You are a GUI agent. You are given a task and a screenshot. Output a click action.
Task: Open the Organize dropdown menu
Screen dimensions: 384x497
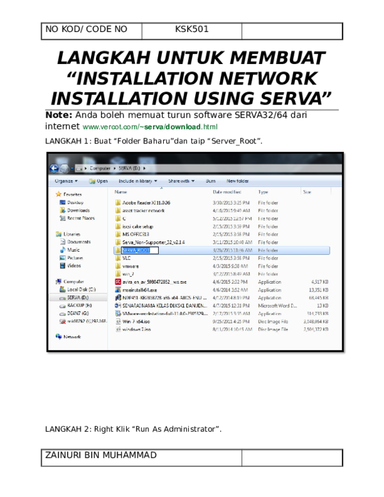[66, 181]
